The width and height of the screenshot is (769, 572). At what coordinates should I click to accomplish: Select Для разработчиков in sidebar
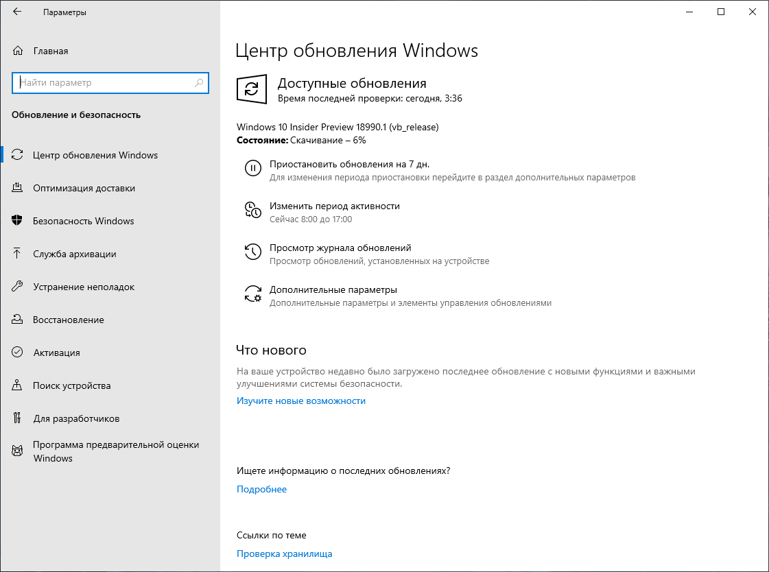point(76,418)
